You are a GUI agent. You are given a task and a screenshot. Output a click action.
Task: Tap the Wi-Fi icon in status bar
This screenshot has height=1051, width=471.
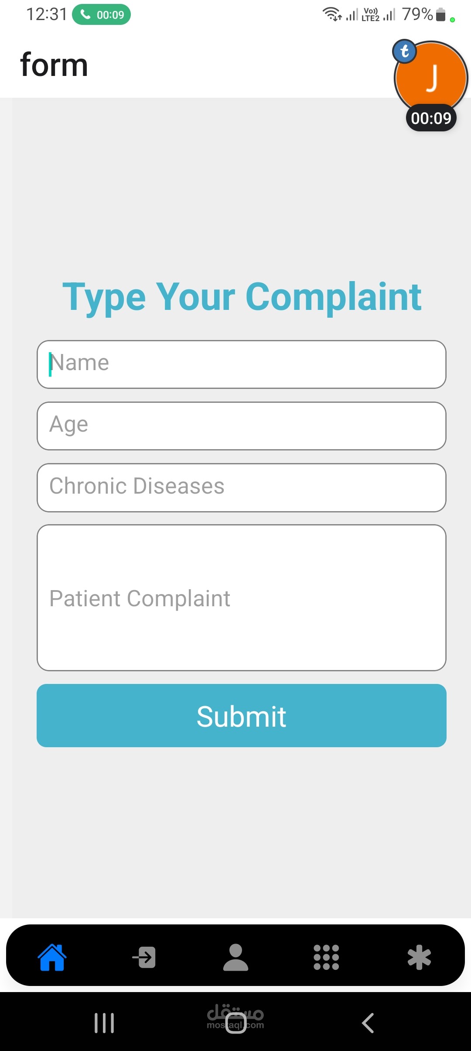coord(332,14)
